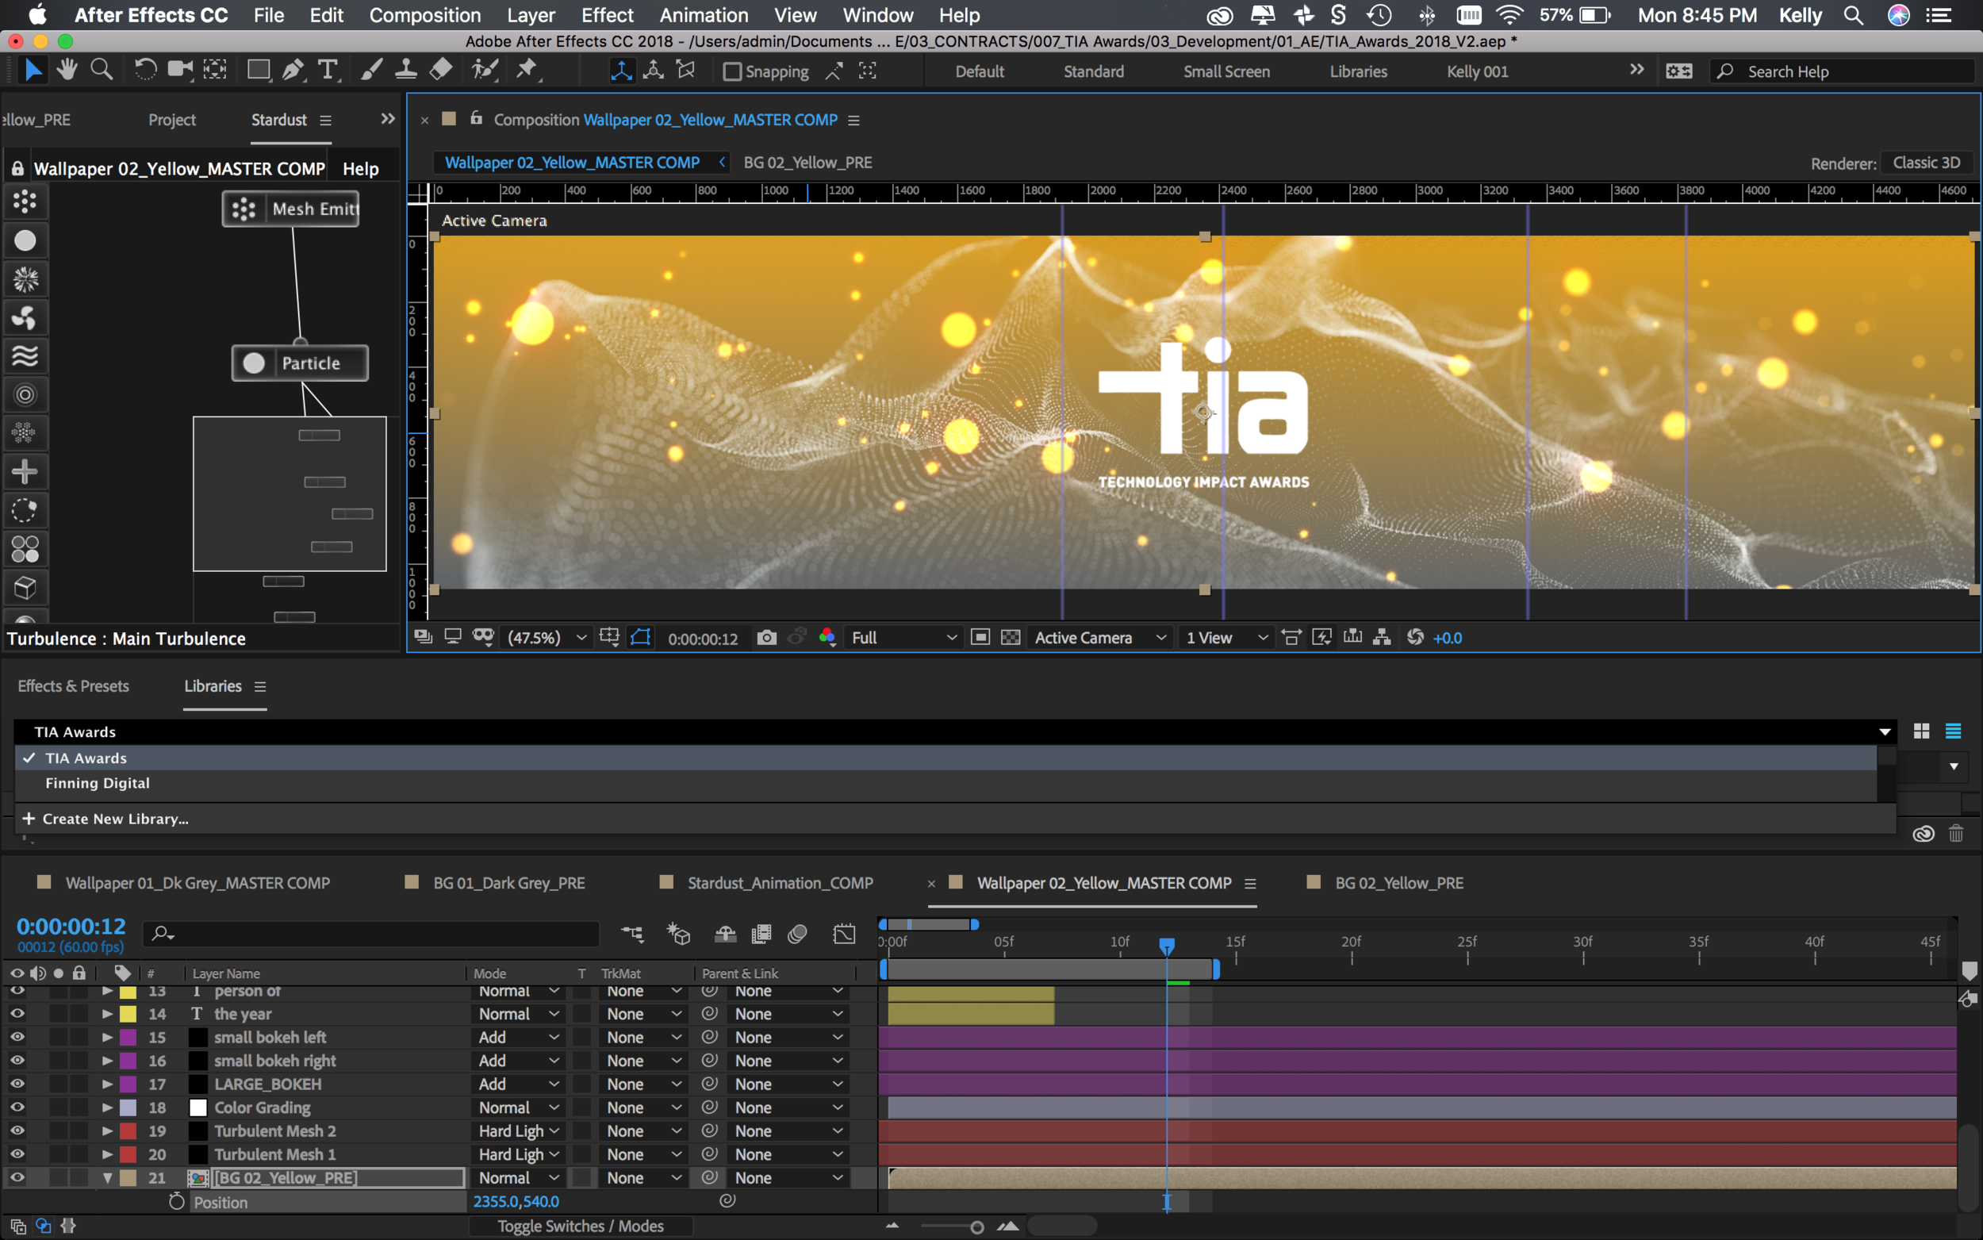Open Stardust panel Help
This screenshot has height=1240, width=1983.
[x=360, y=169]
